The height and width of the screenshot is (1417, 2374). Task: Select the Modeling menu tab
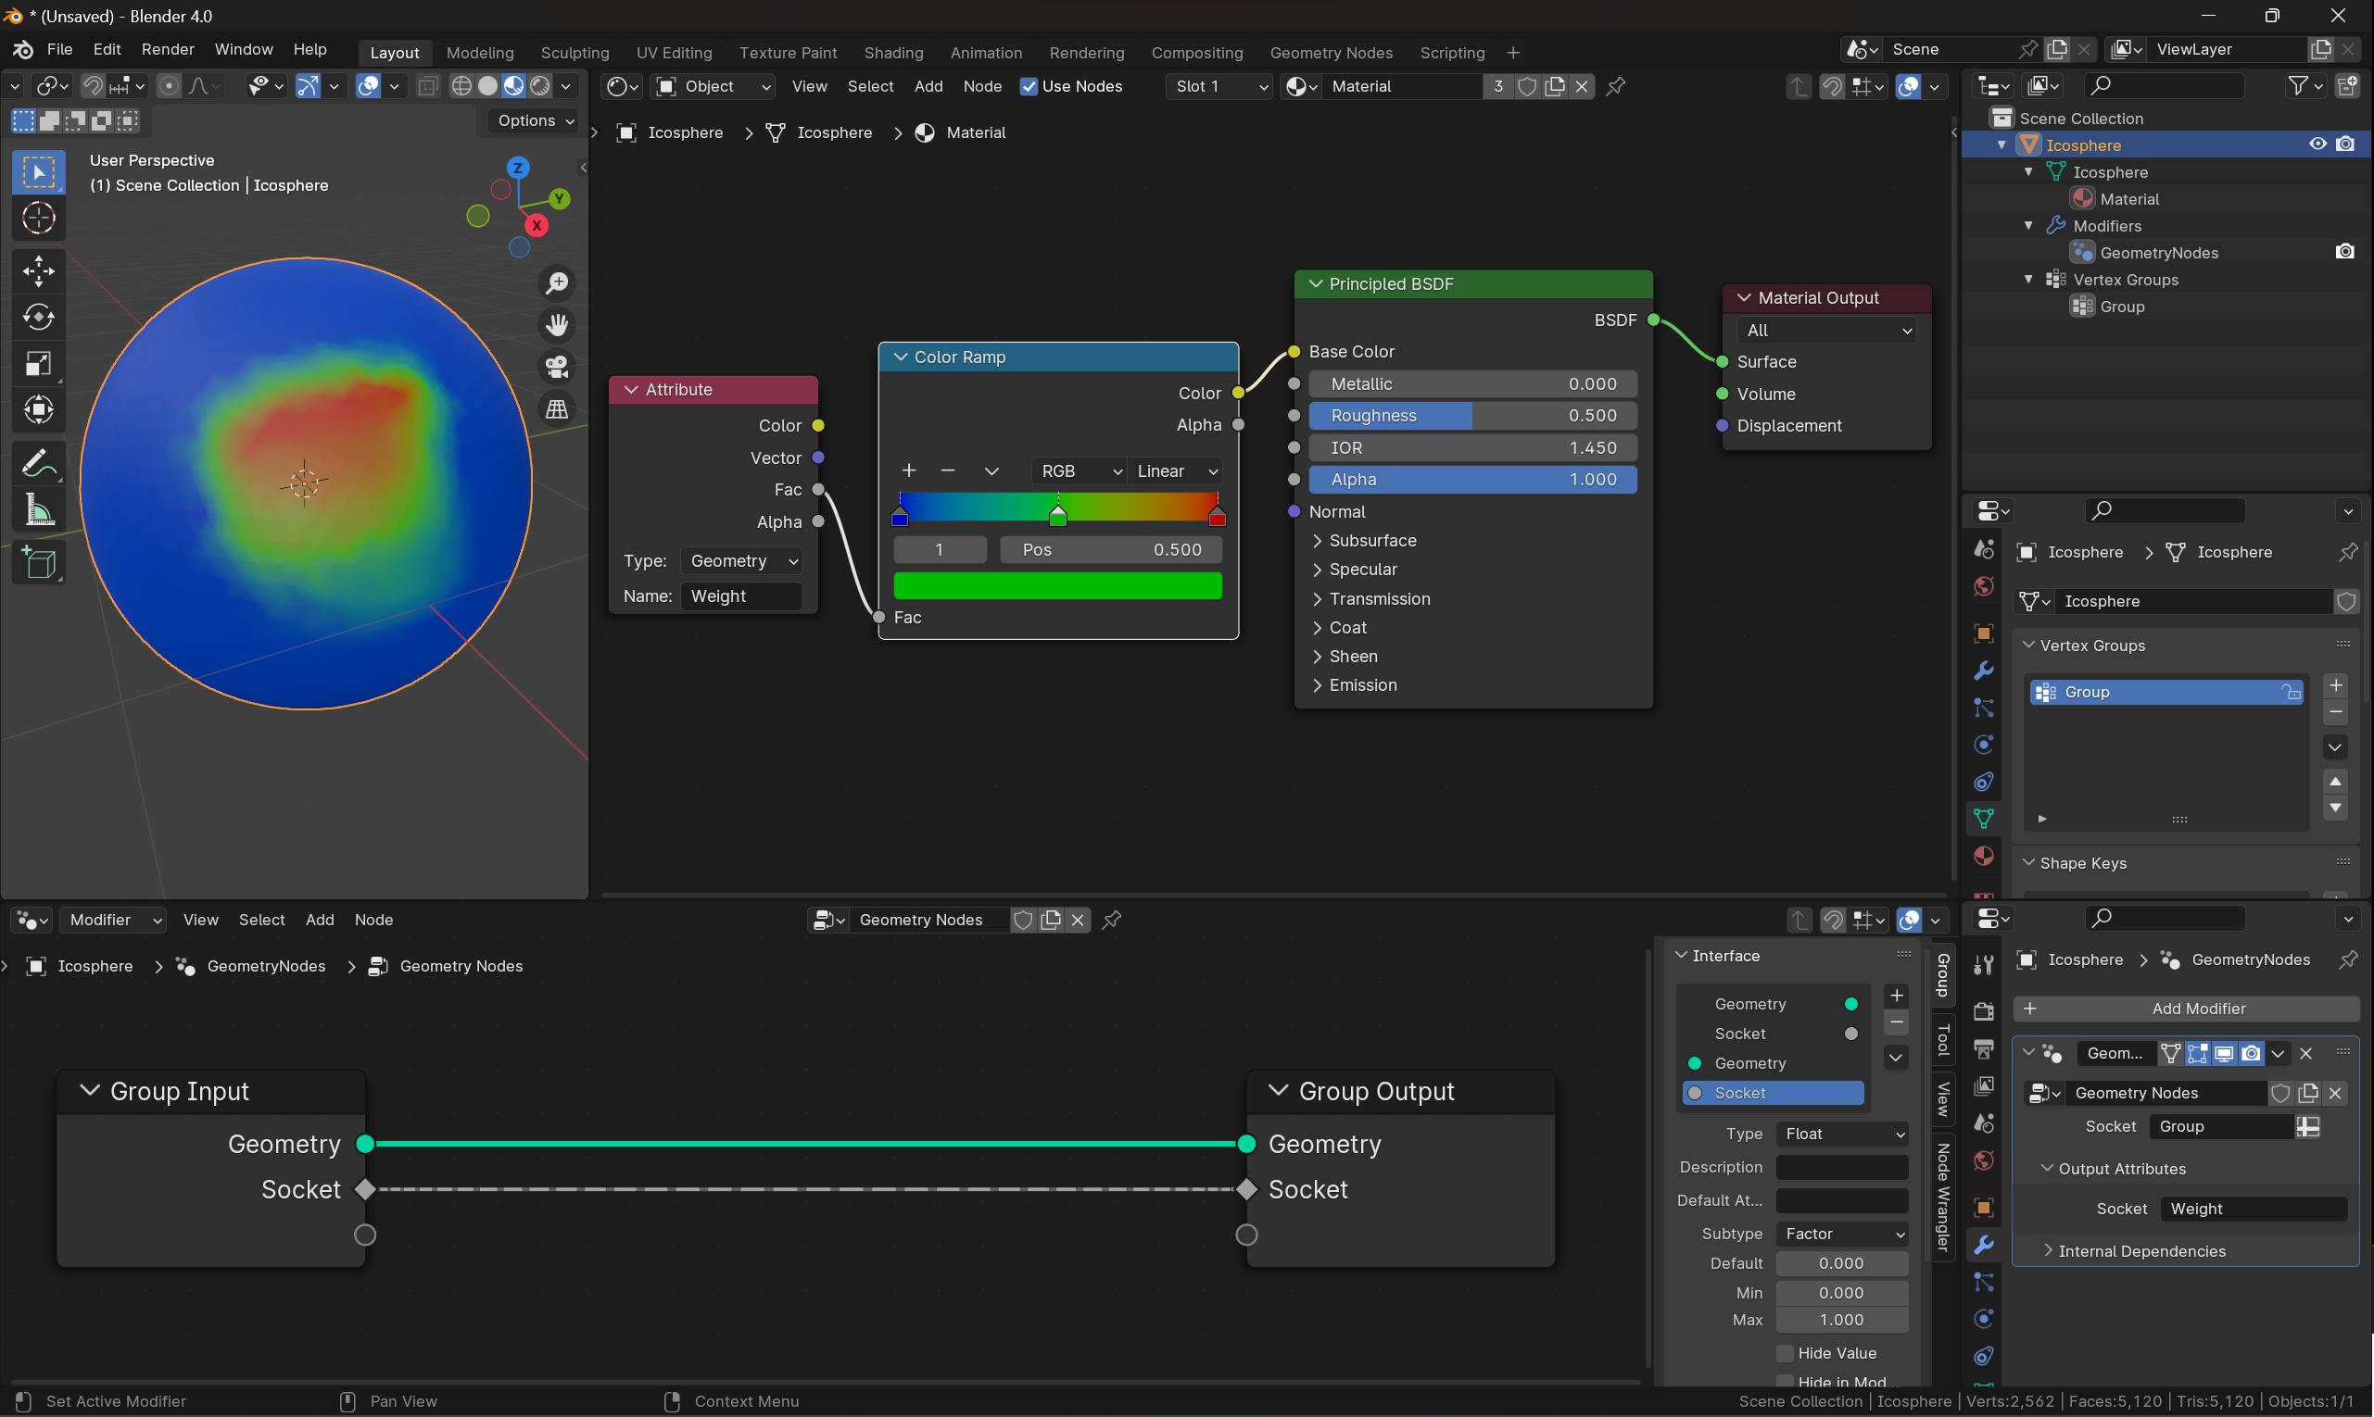tap(477, 51)
